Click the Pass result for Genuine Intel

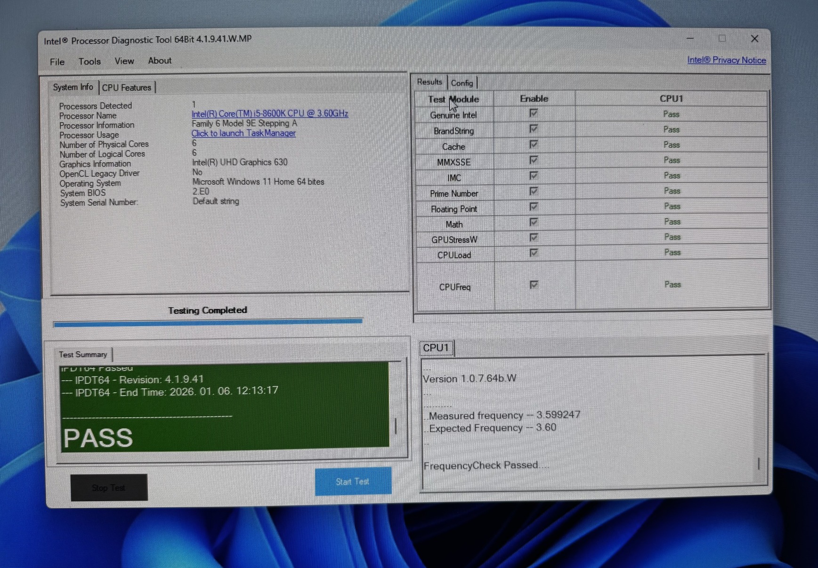click(x=671, y=114)
